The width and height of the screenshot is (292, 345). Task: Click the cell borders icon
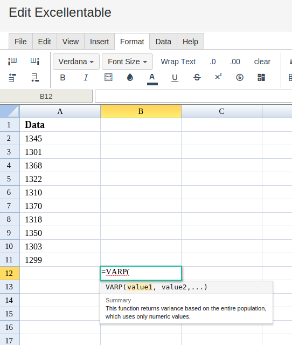pos(108,77)
